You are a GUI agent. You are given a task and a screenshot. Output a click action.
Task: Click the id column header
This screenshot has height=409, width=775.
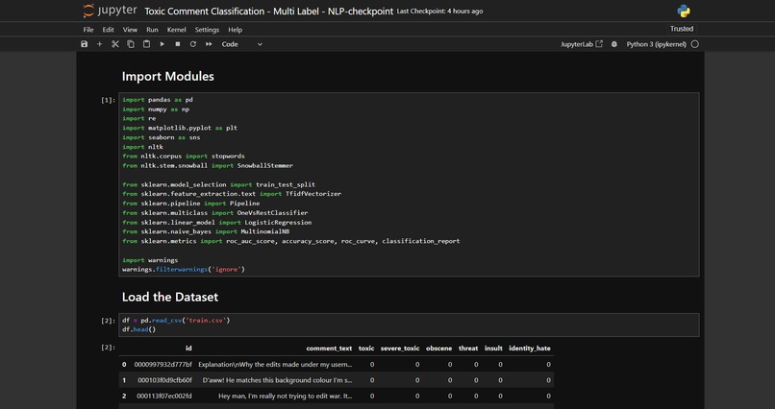point(188,349)
